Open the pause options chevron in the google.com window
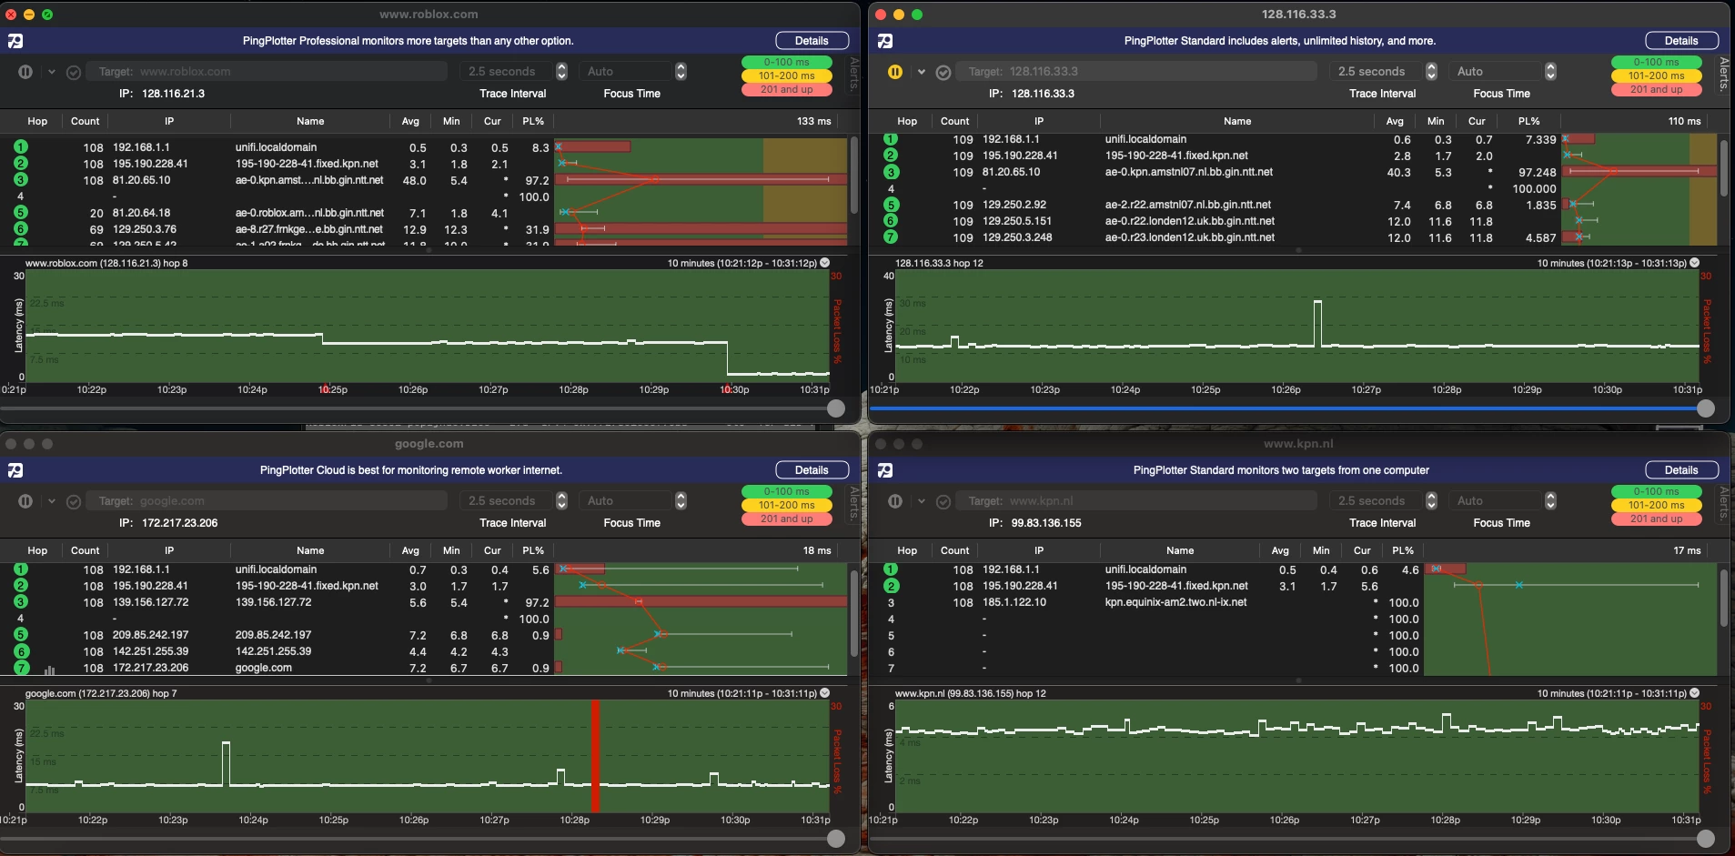 (52, 501)
